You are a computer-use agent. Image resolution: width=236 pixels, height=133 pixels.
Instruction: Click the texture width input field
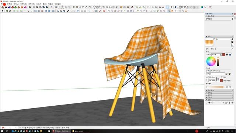pyautogui.click(x=212, y=77)
